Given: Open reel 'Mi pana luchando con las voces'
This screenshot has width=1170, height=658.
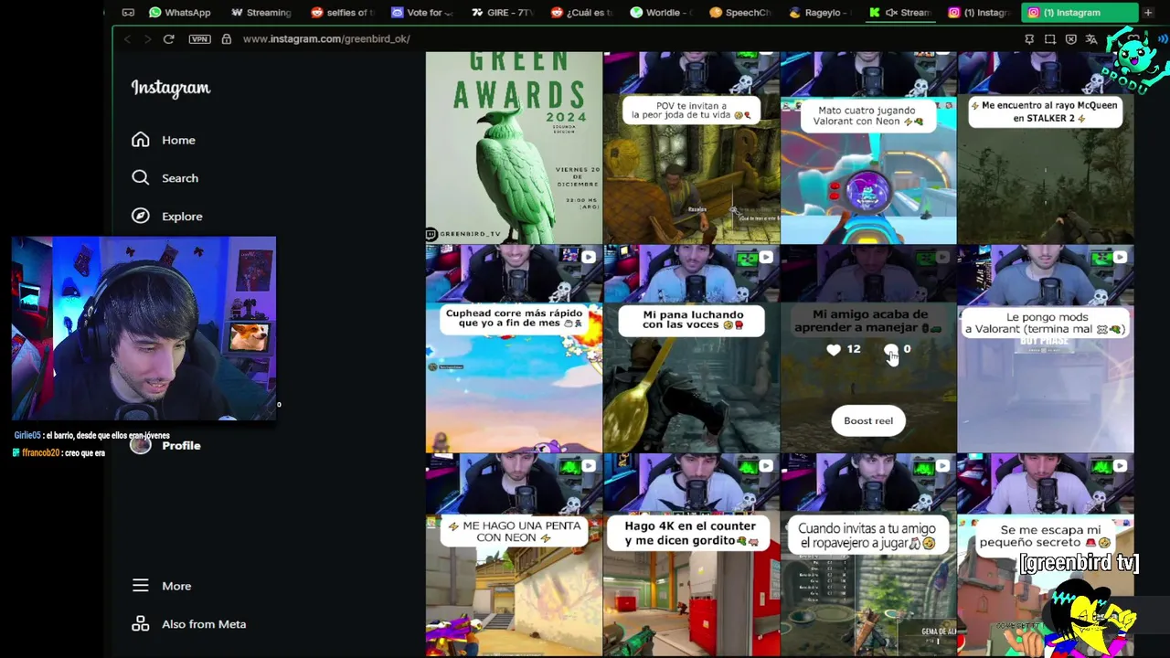Looking at the screenshot, I should 691,348.
